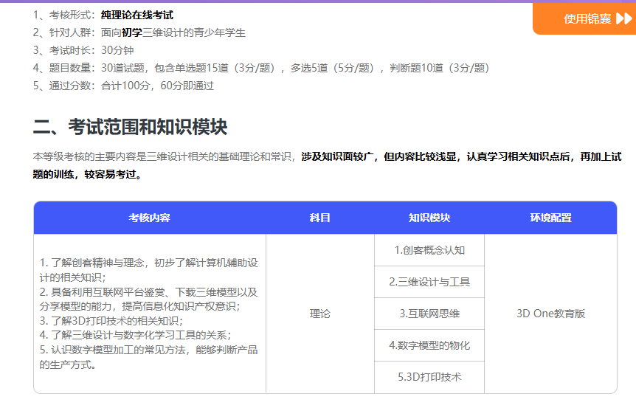Click the 3D One教育版 environment cell
636x408 pixels.
[550, 314]
